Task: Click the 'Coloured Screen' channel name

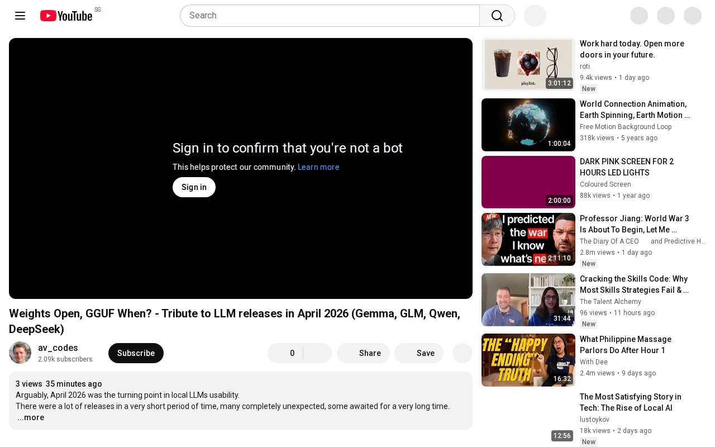Action: pos(606,184)
